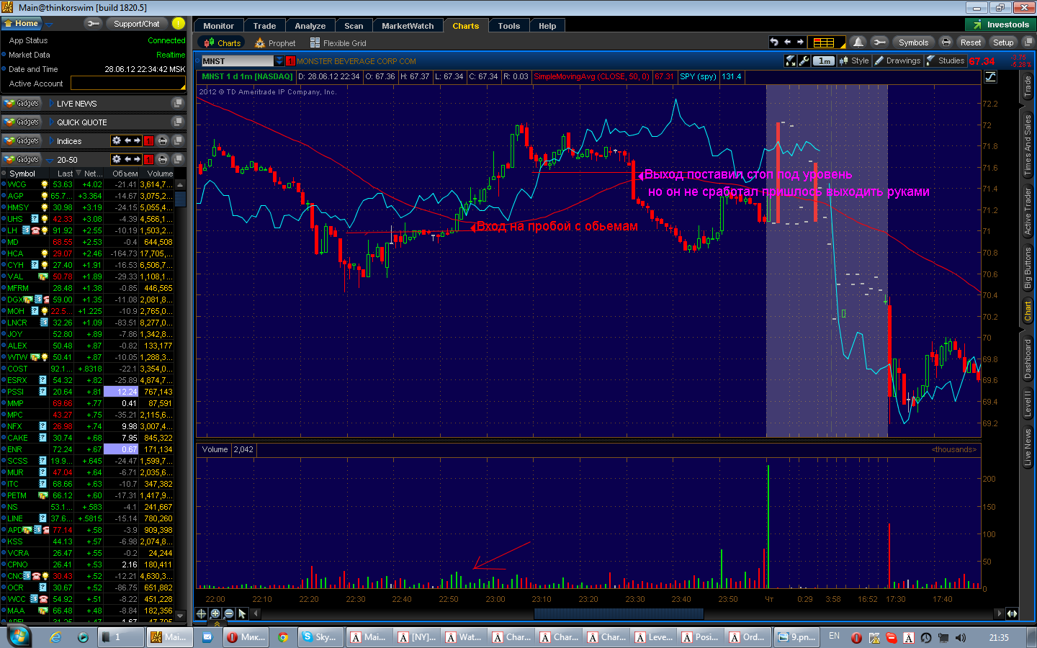Print the Indices gadget
The height and width of the screenshot is (648, 1037).
pos(163,140)
